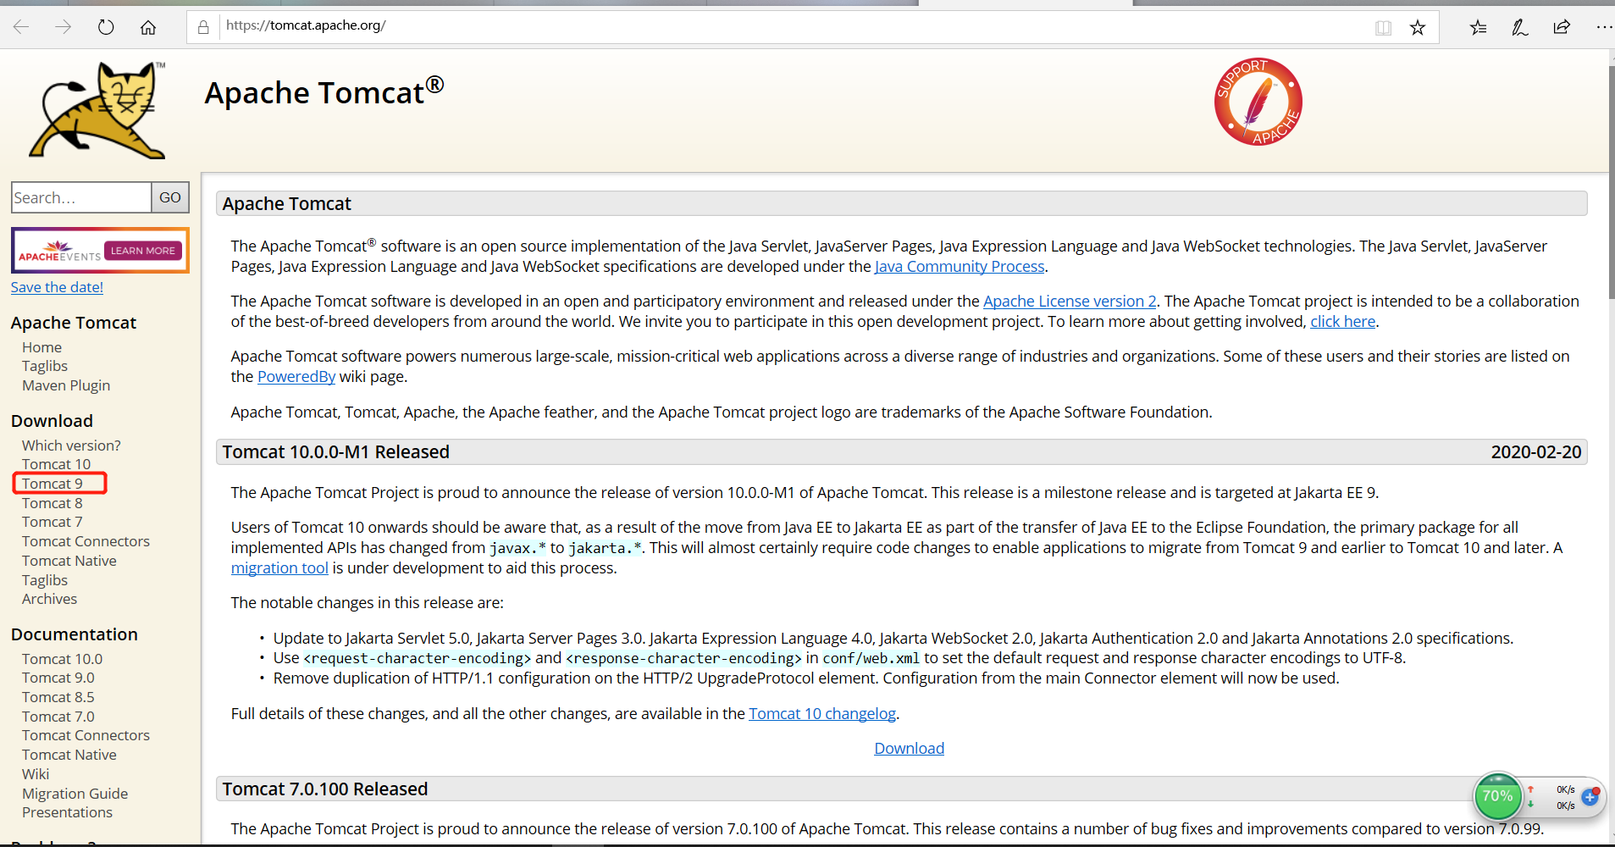Open reading view icon in address bar

click(x=1383, y=28)
